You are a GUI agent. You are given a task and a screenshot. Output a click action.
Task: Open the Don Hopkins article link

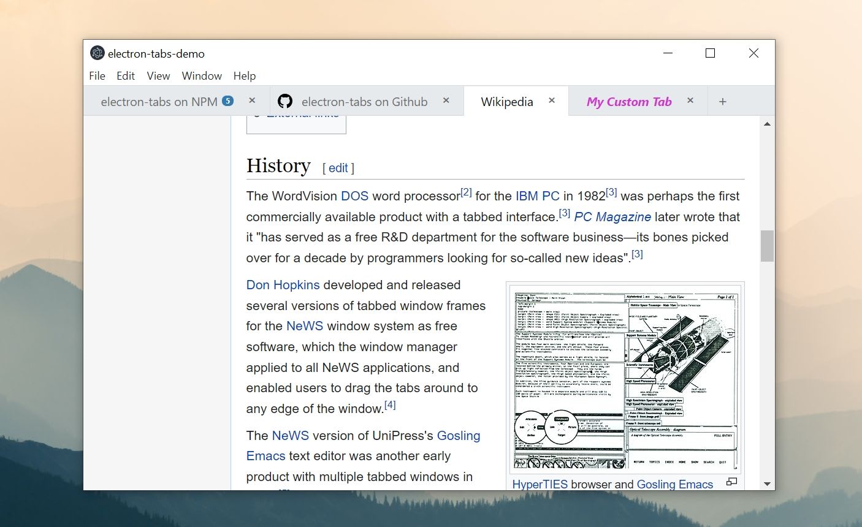(x=282, y=284)
